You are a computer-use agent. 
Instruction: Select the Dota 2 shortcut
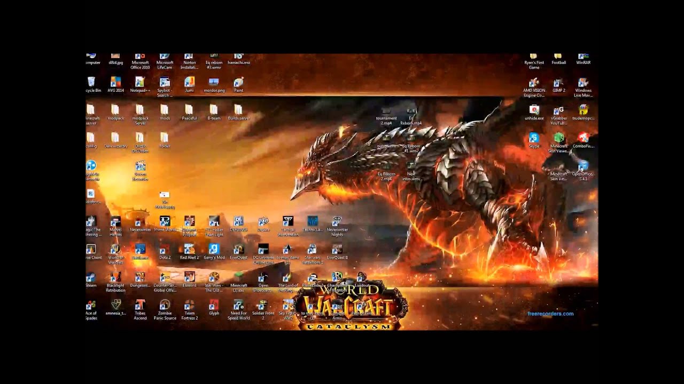tap(165, 252)
